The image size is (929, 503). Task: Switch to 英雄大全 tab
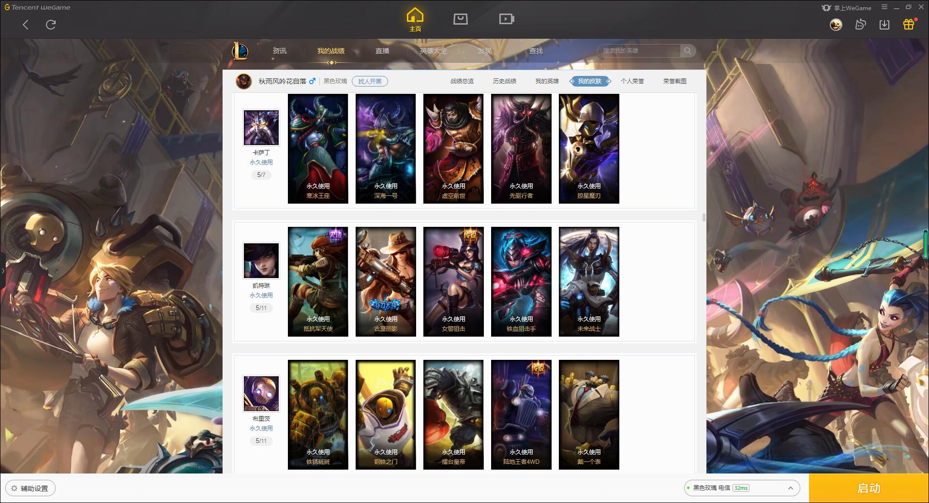[434, 51]
